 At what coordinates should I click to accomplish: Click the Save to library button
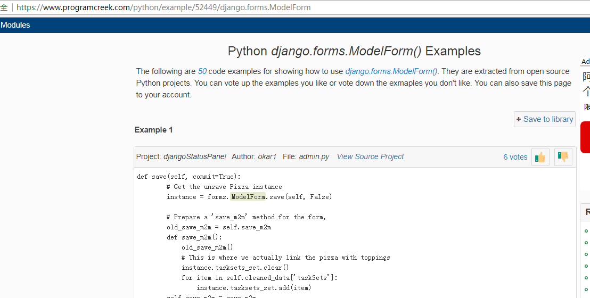(x=544, y=119)
